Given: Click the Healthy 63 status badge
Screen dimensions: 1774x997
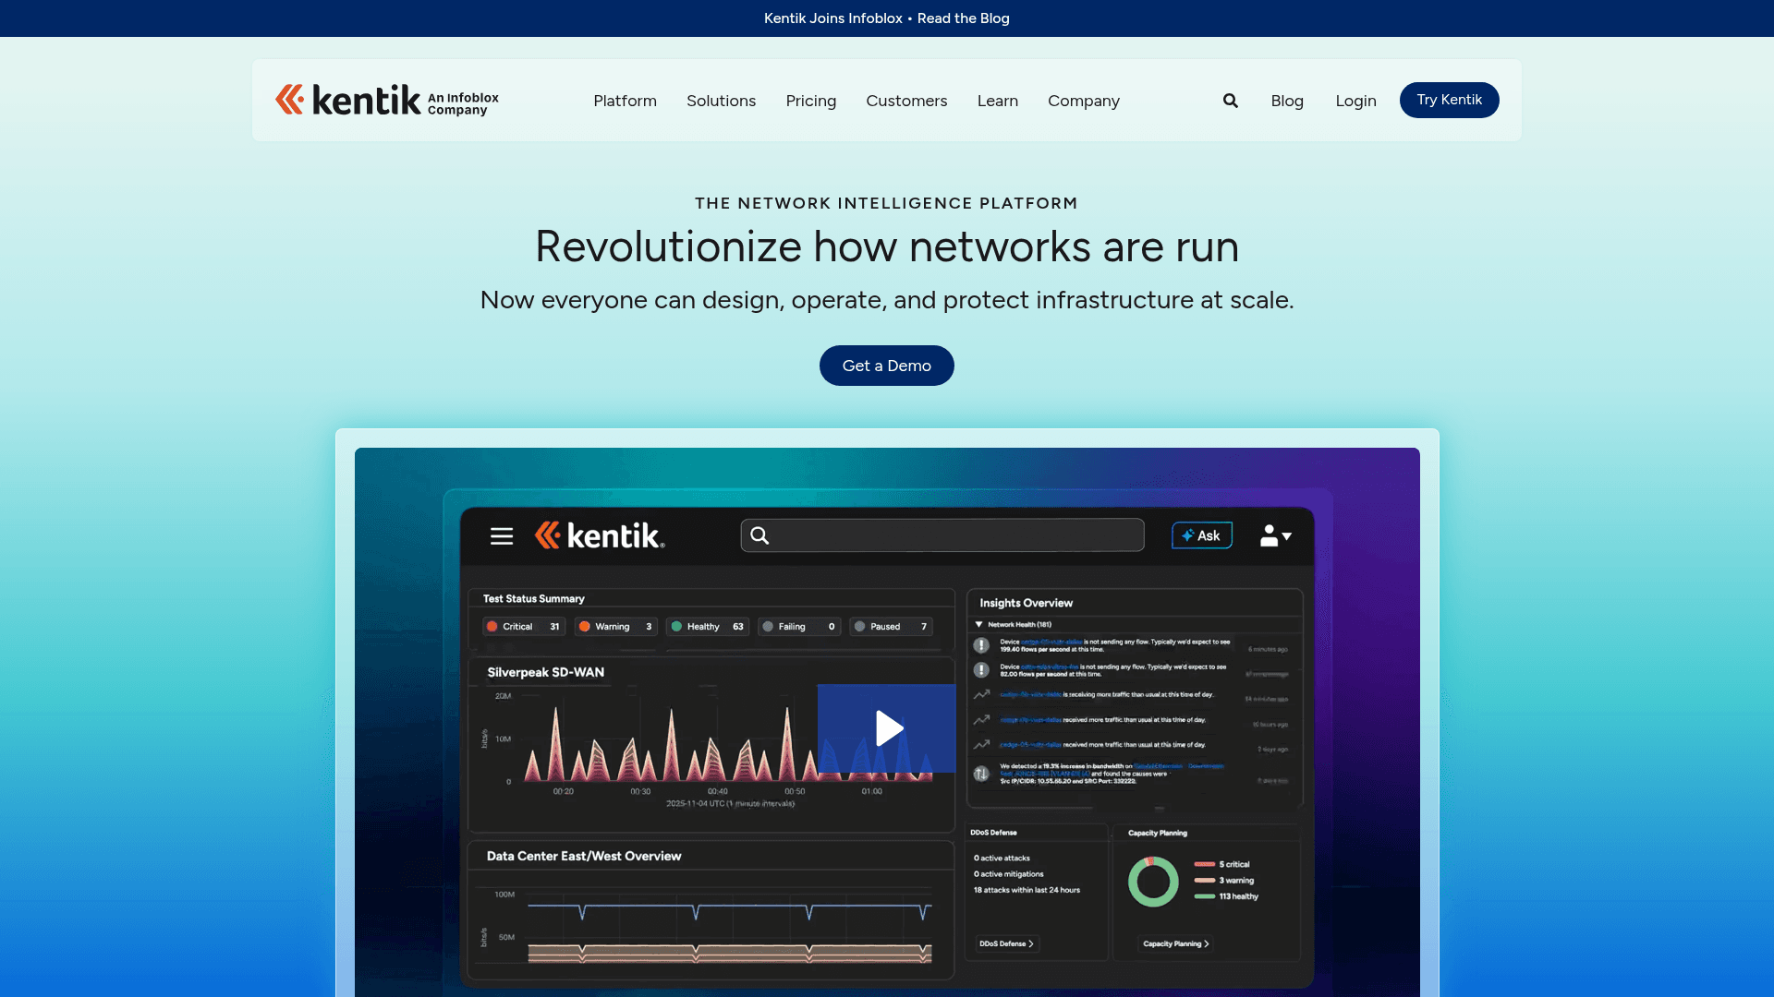Looking at the screenshot, I should [x=707, y=627].
